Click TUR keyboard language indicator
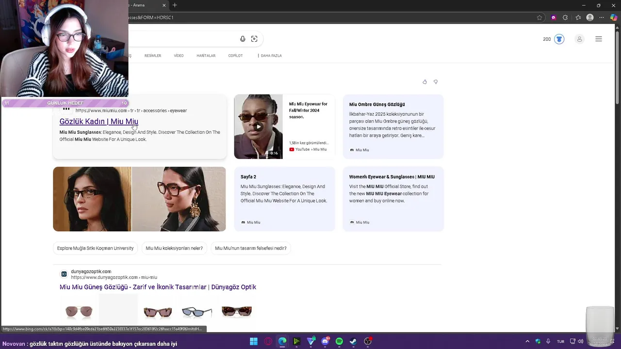The width and height of the screenshot is (621, 349). (561, 341)
